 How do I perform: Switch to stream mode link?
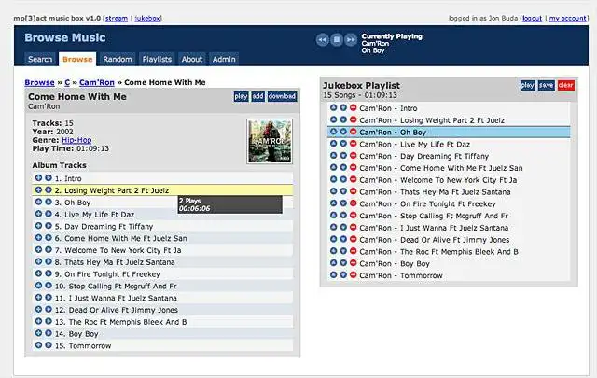coord(117,19)
